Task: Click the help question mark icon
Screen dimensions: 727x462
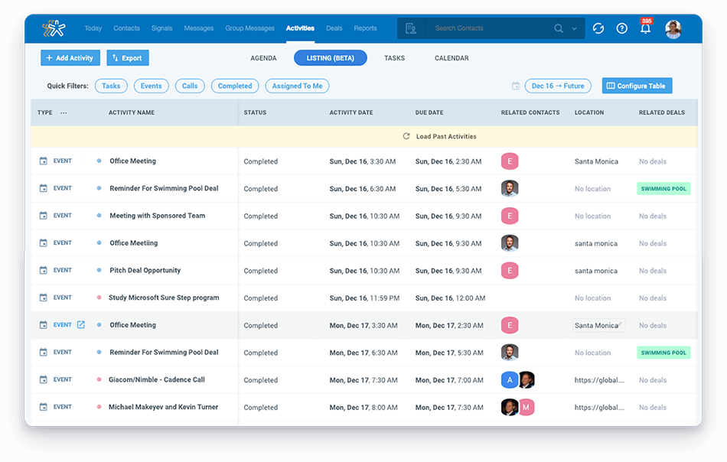Action: point(622,28)
